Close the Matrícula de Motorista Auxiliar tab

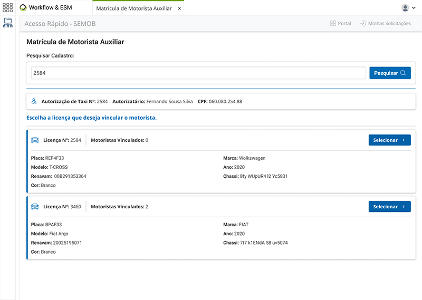pyautogui.click(x=179, y=8)
